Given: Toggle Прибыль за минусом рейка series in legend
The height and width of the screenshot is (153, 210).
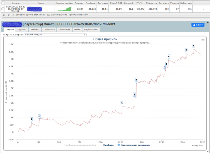Looking at the screenshot, I should (78, 145).
